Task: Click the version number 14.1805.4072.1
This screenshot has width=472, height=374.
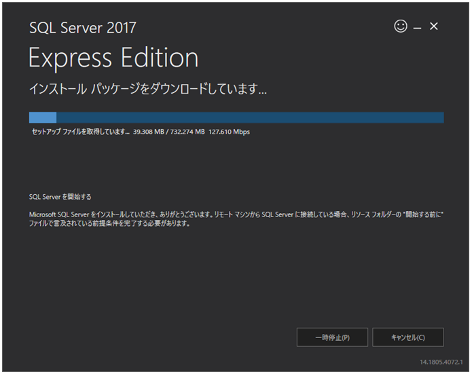Action: (x=441, y=362)
